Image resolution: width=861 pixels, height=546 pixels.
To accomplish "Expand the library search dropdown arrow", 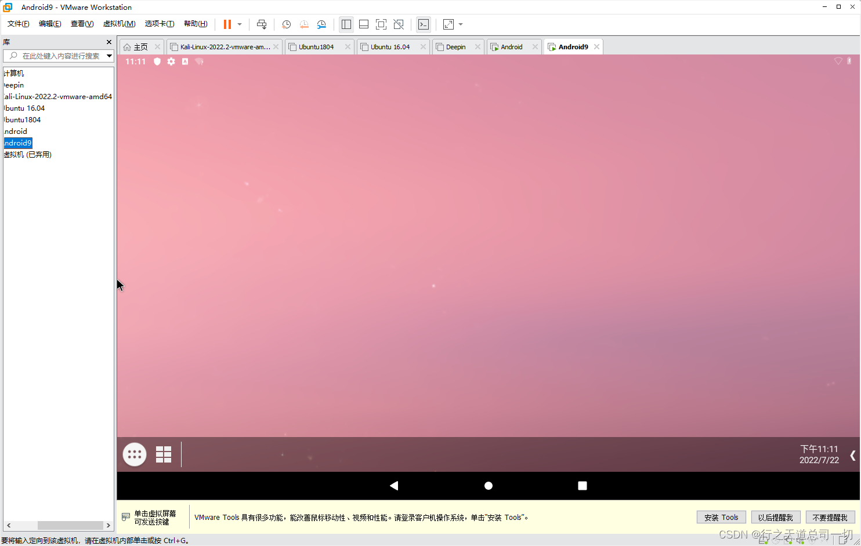I will pyautogui.click(x=109, y=56).
